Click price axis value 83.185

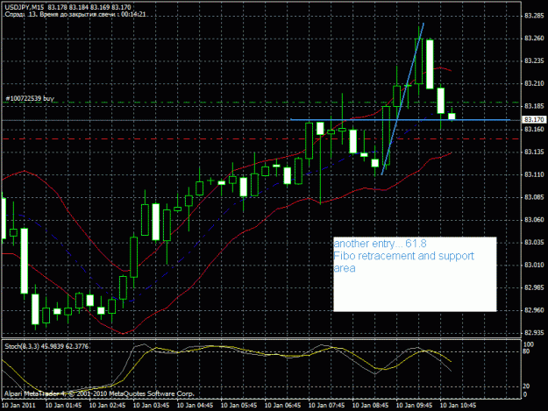[534, 106]
